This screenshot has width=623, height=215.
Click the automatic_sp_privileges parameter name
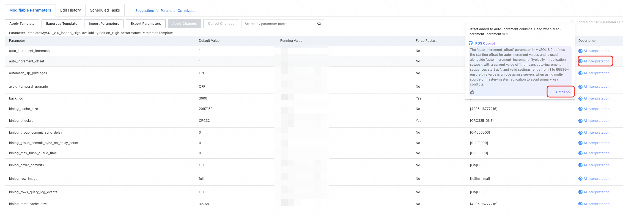pos(28,73)
